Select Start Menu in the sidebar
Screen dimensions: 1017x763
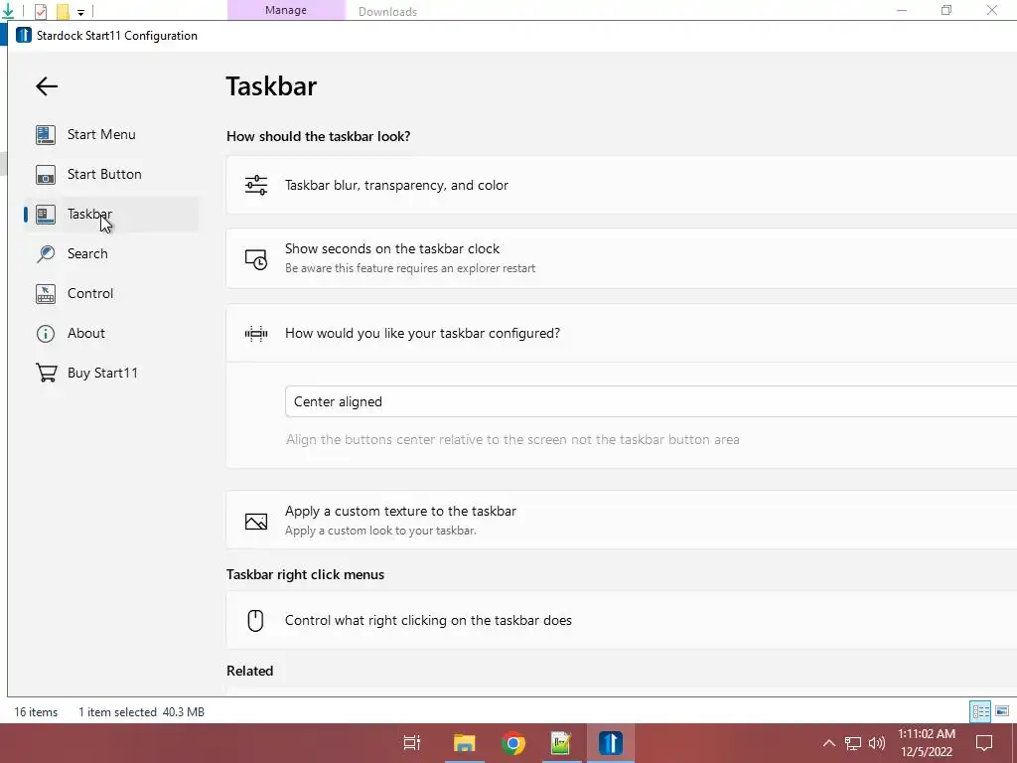(111, 135)
